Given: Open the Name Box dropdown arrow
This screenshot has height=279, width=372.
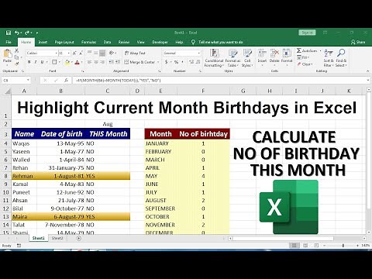Looking at the screenshot, I should click(x=28, y=81).
